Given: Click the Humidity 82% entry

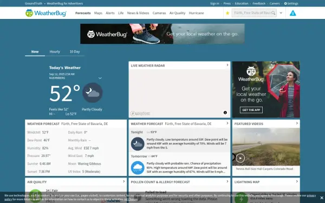Looking at the screenshot, I should [38, 148].
